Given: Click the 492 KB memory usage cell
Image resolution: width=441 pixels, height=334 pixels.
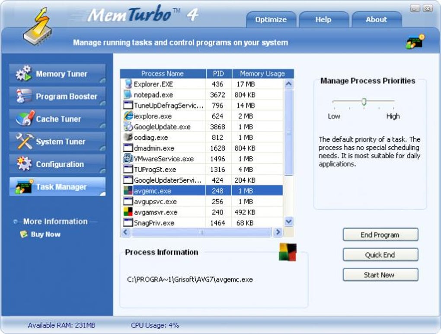Looking at the screenshot, I should point(245,212).
